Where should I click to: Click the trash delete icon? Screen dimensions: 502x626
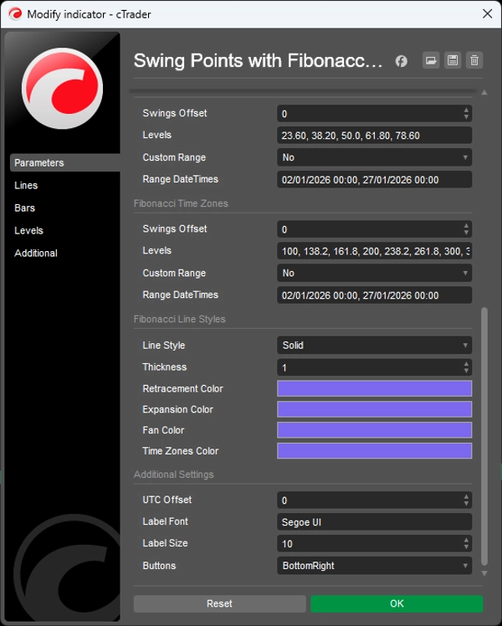[x=474, y=60]
